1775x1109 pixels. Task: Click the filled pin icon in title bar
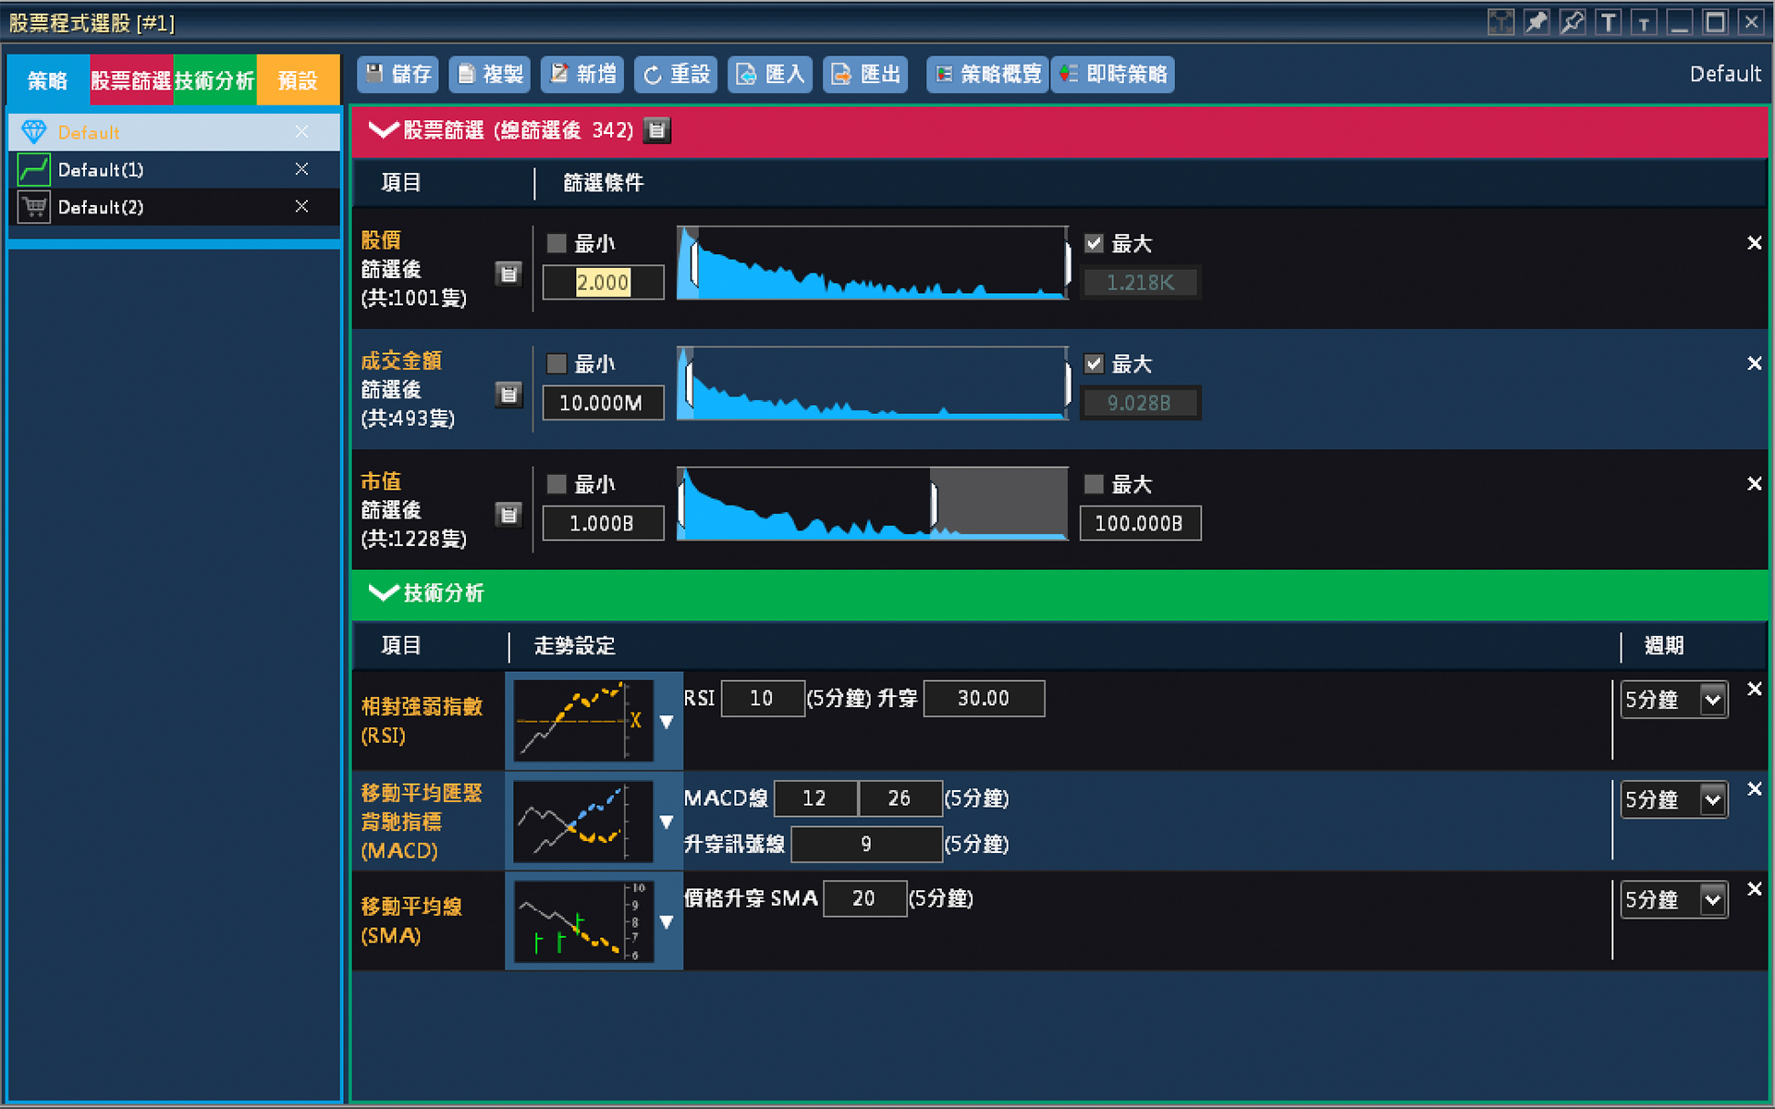(x=1536, y=22)
